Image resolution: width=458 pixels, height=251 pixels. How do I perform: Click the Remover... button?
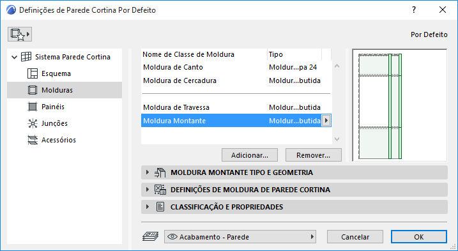(x=314, y=155)
